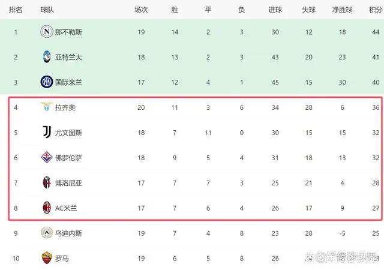Click the Fiorentina purple crest icon
This screenshot has height=270, width=384.
(46, 158)
